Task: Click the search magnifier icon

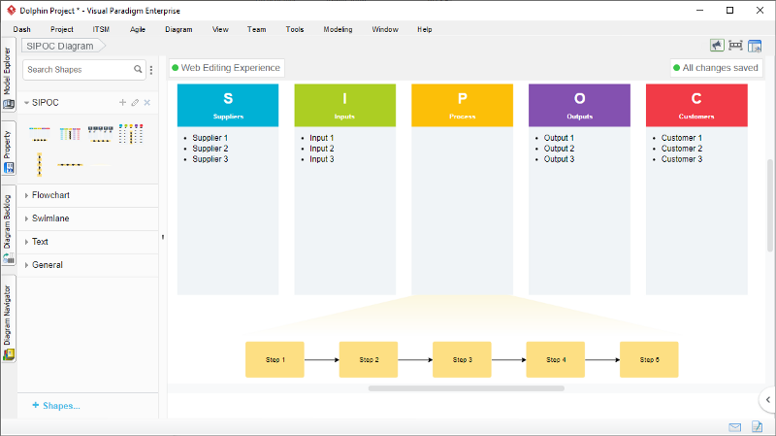Action: pos(139,70)
